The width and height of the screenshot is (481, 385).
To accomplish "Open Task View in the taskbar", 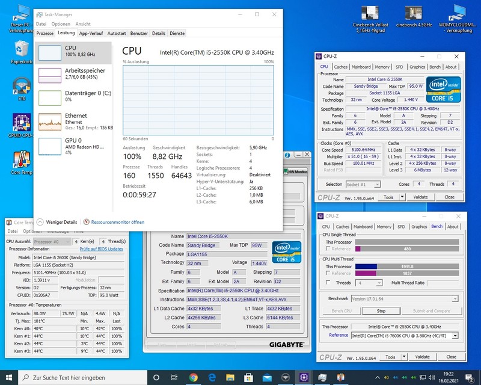I will [174, 377].
